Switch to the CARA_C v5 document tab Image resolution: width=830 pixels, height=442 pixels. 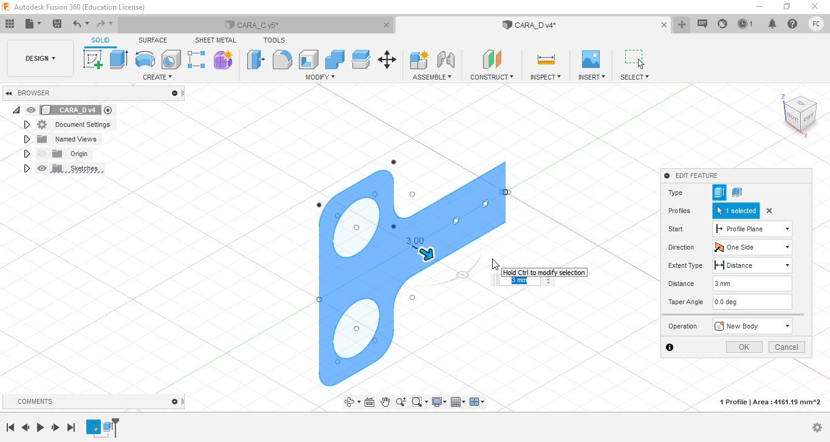coord(255,25)
